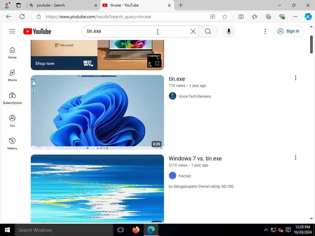Clear the tin.exe search text with X
Screen dimensions: 315x236
193,31
